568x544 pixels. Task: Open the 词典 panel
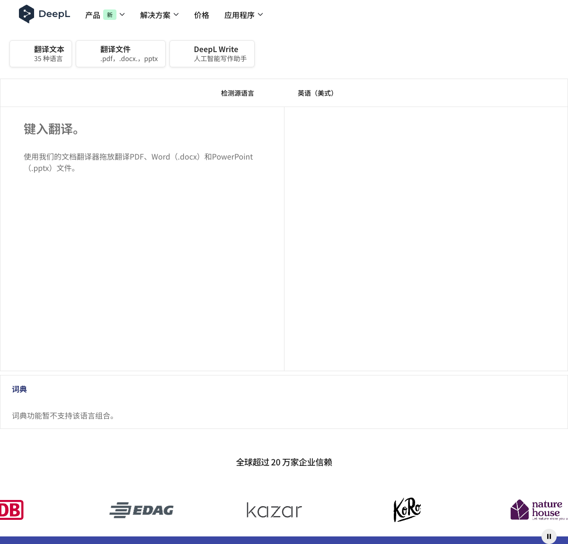point(19,389)
